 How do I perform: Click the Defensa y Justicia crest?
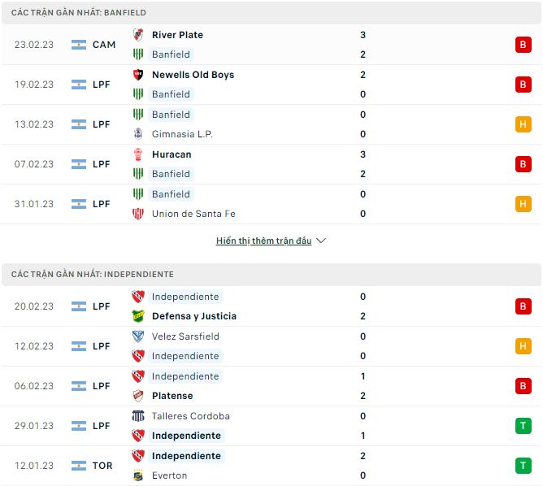pyautogui.click(x=137, y=316)
